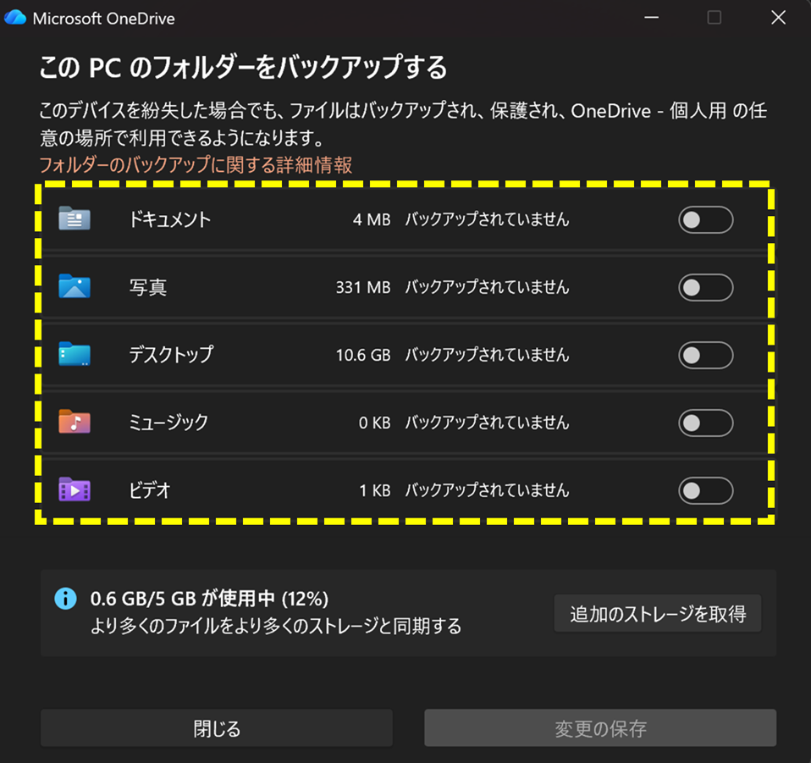This screenshot has width=811, height=763.
Task: Click the ドキュメント folder icon
Action: coord(74,218)
